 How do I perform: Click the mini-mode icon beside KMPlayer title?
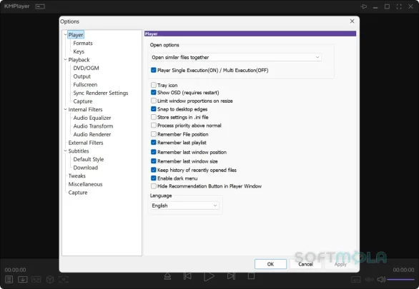(40, 6)
